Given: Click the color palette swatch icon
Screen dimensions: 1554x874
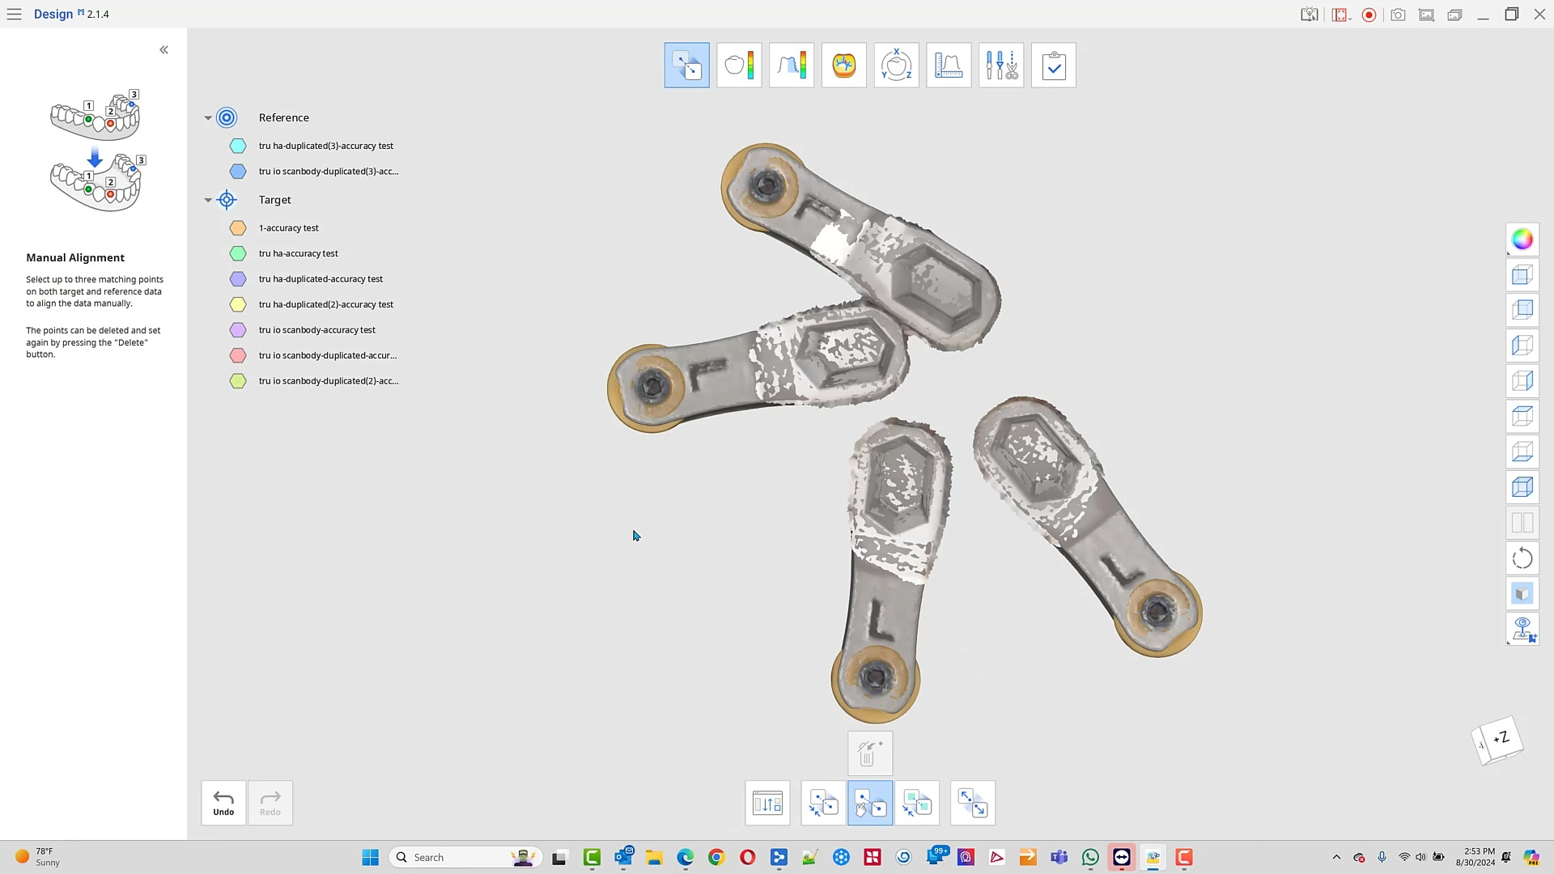Looking at the screenshot, I should 1523,237.
